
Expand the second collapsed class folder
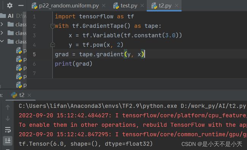click(x=2, y=33)
